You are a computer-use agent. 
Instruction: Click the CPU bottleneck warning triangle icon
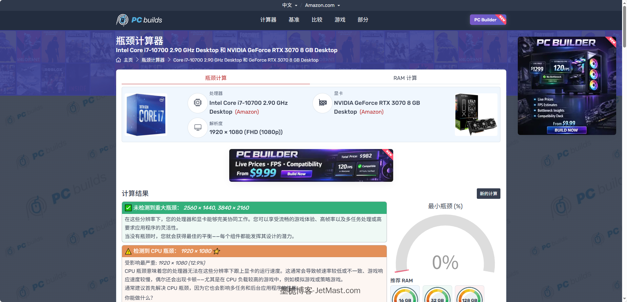point(128,251)
